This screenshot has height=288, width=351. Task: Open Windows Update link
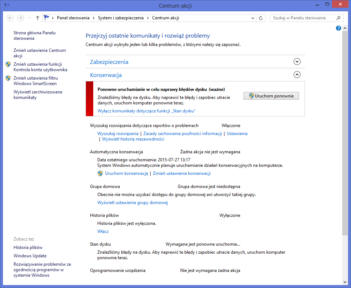click(x=30, y=256)
